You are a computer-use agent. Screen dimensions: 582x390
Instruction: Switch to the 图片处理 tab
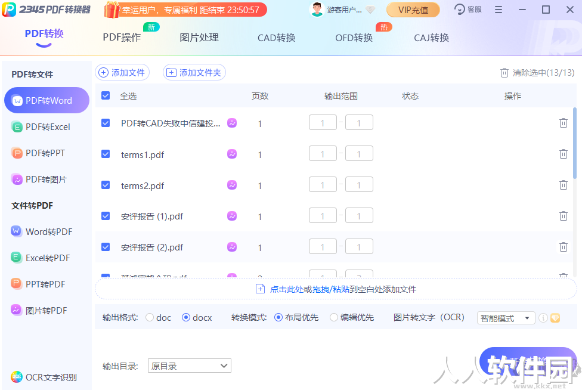pyautogui.click(x=199, y=38)
